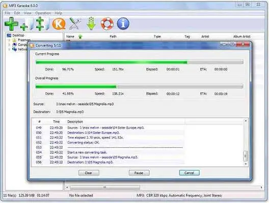This screenshot has width=269, height=203.
Task: Click the log list vertical scrollbar thumb
Action: pos(246,156)
